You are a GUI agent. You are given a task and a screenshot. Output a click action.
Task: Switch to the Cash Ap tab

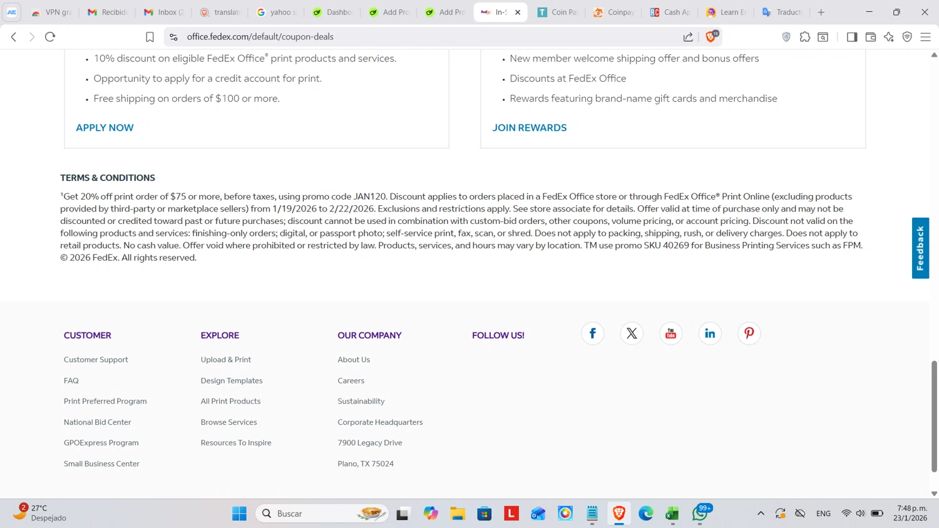(x=670, y=12)
